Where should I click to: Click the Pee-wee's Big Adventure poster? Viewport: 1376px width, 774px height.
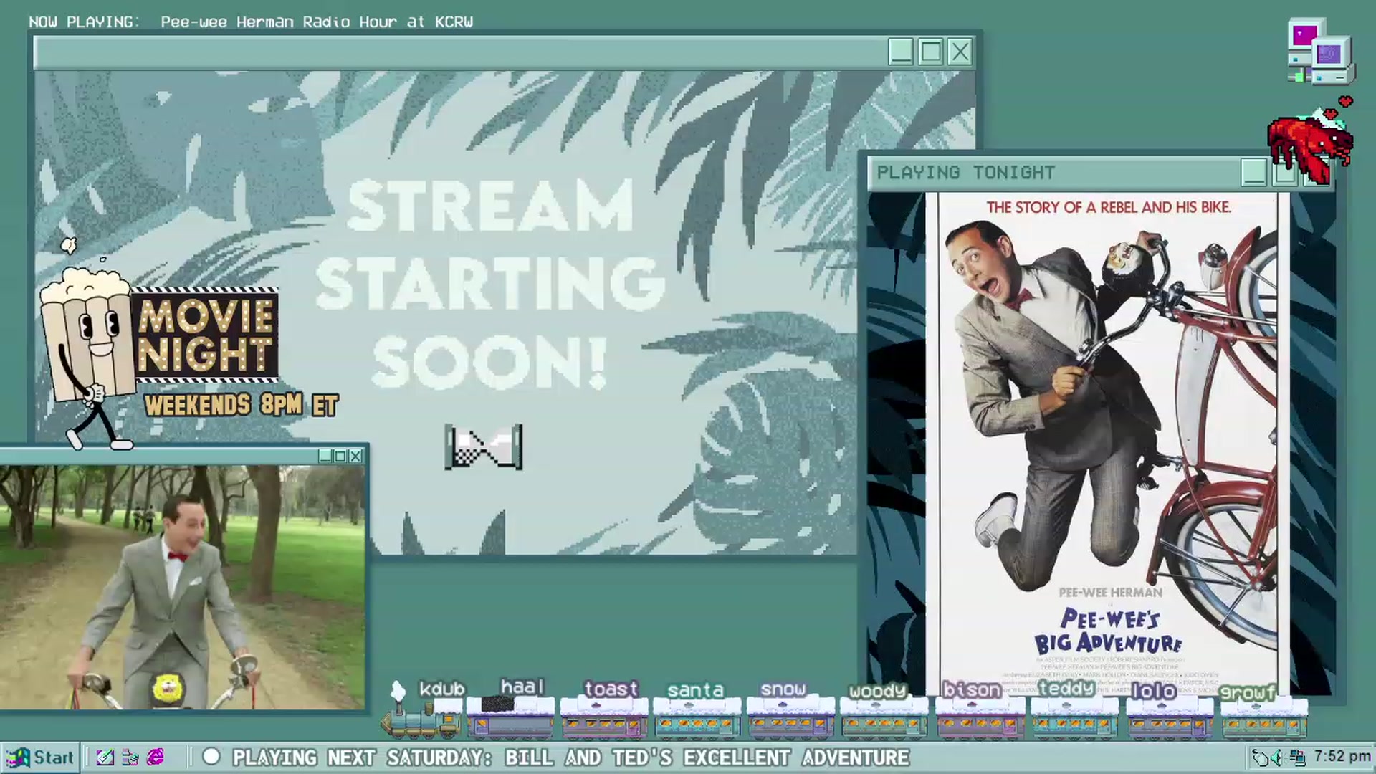point(1108,443)
